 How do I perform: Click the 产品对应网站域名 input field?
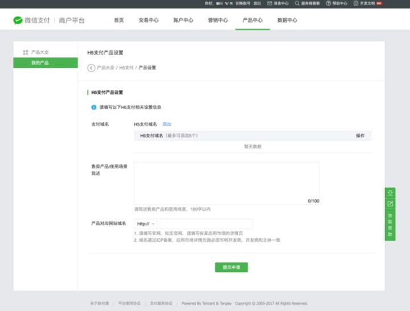tap(206, 223)
